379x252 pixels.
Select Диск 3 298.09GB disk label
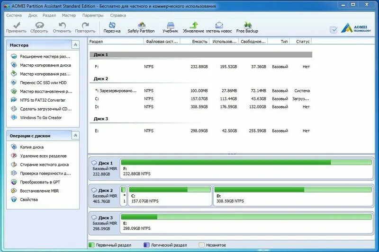(x=104, y=223)
